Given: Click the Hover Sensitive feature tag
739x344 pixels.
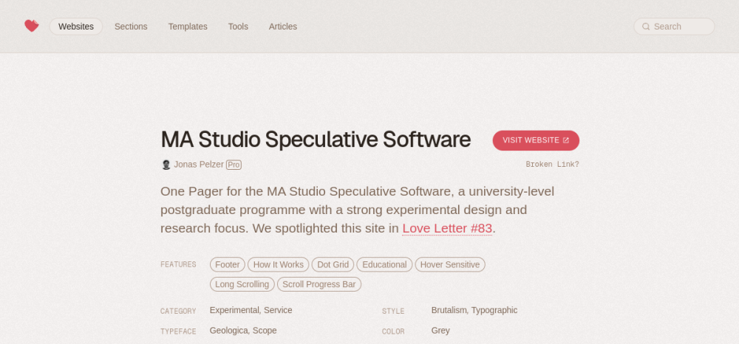Looking at the screenshot, I should (450, 264).
